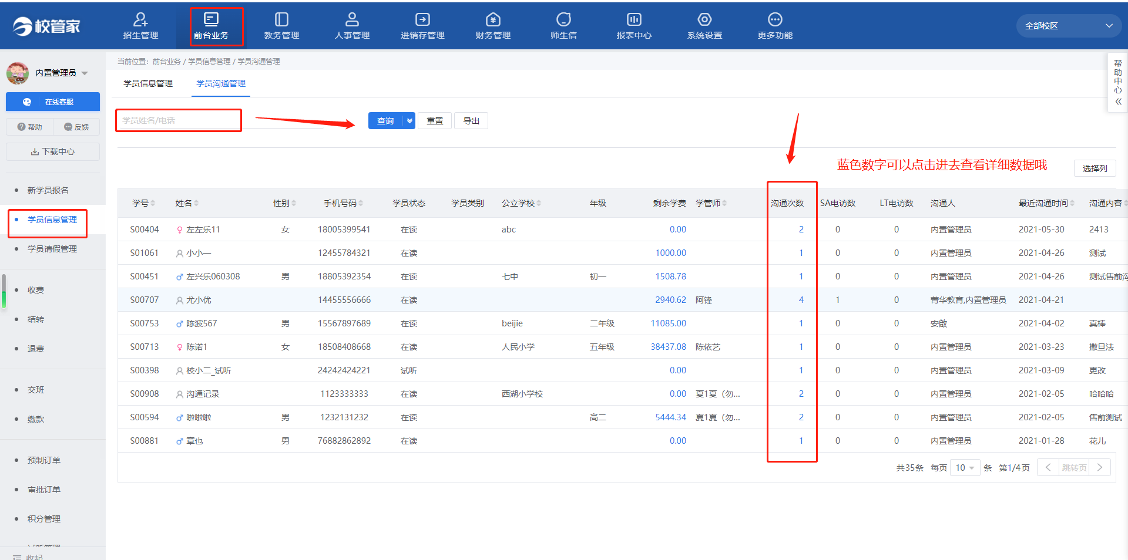Screen dimensions: 1128x560
Task: Sort table by 姓名 column
Action: tap(196, 203)
